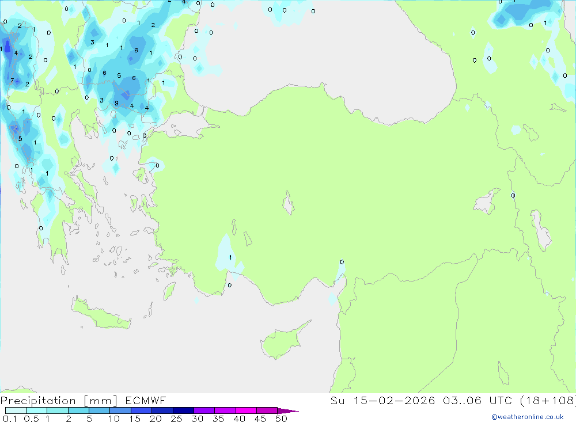Image resolution: width=576 pixels, height=422 pixels.
Task: Select the 30–35 mm purple legend swatch
Action: [204, 410]
